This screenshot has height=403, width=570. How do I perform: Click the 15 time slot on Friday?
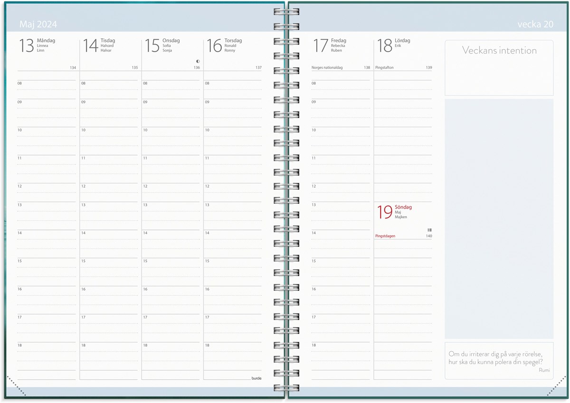coord(340,263)
